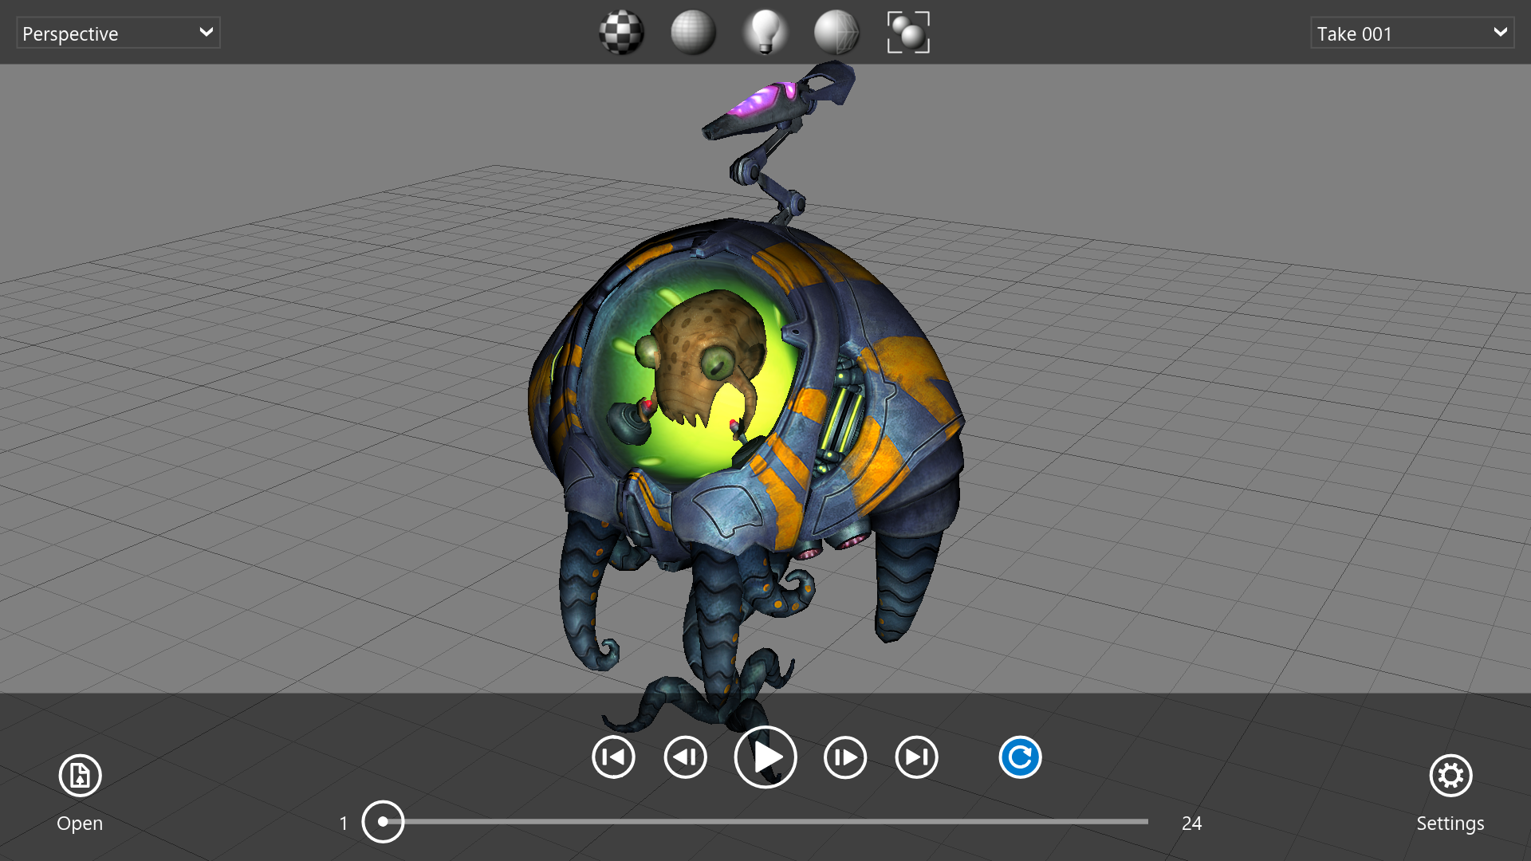The width and height of the screenshot is (1531, 861).
Task: Toggle the blue loop playback button
Action: [1020, 757]
